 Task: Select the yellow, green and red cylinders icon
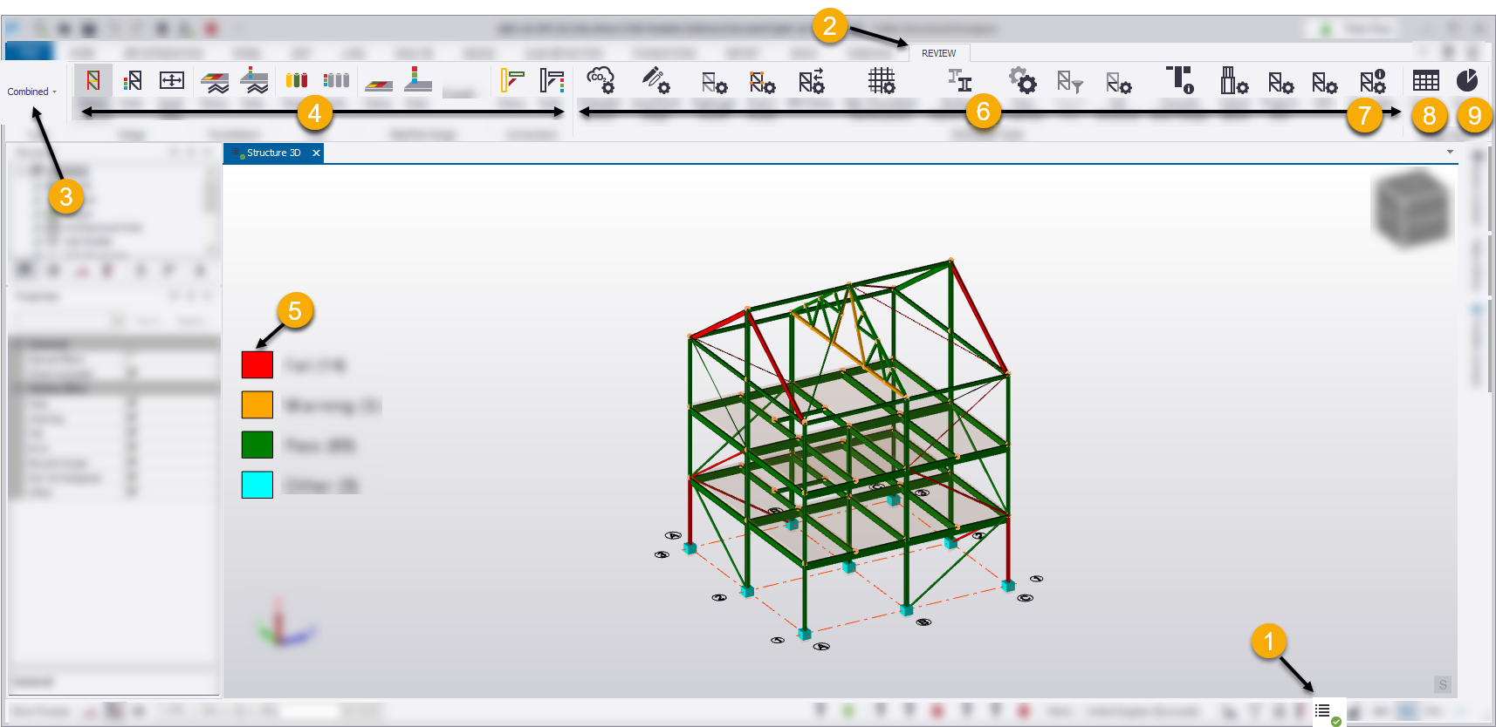click(x=297, y=81)
